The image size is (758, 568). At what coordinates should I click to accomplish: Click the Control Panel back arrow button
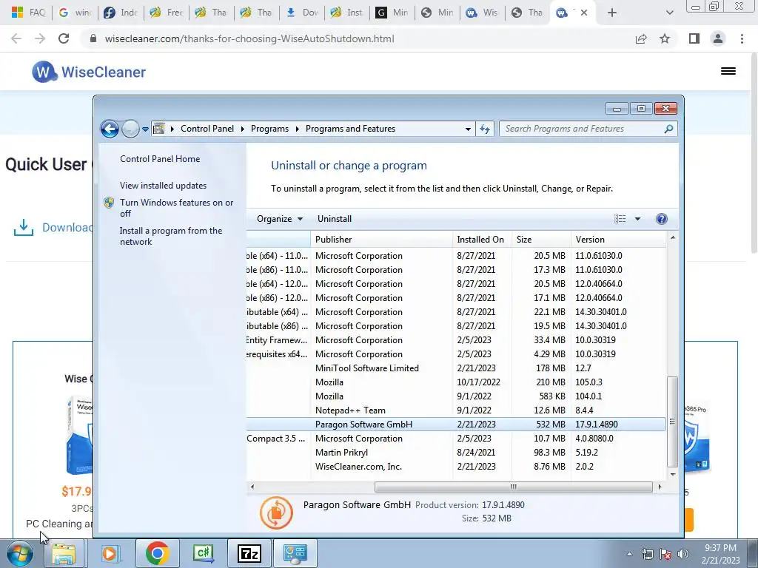110,129
